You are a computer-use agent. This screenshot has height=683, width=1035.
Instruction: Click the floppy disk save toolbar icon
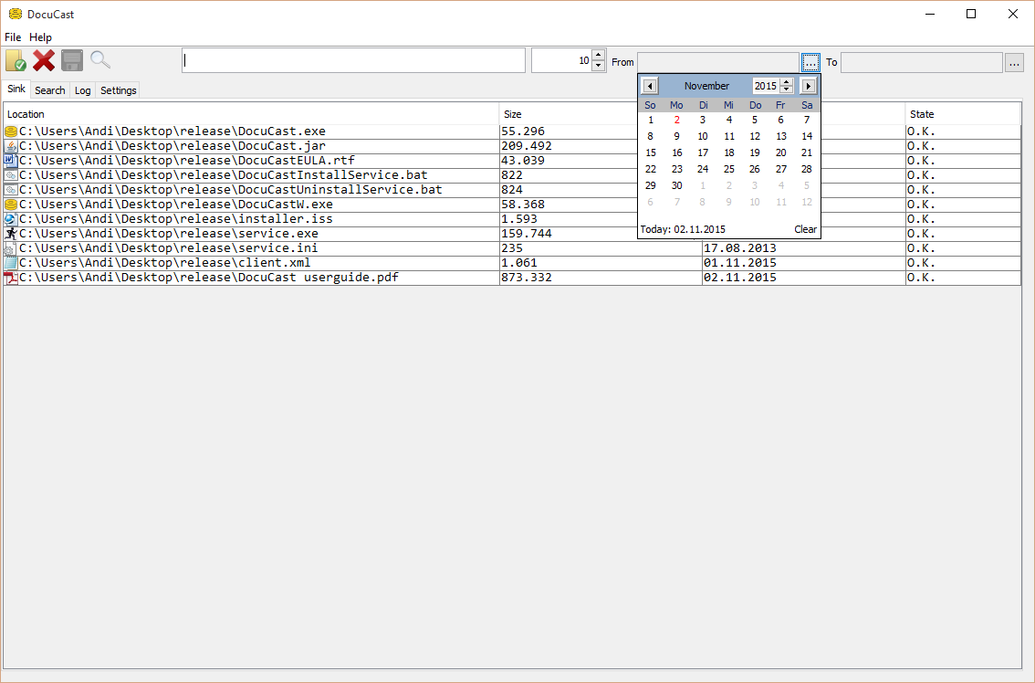[x=72, y=61]
